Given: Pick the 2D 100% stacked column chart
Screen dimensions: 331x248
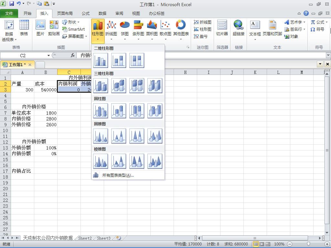Looking at the screenshot, I should click(x=137, y=60).
